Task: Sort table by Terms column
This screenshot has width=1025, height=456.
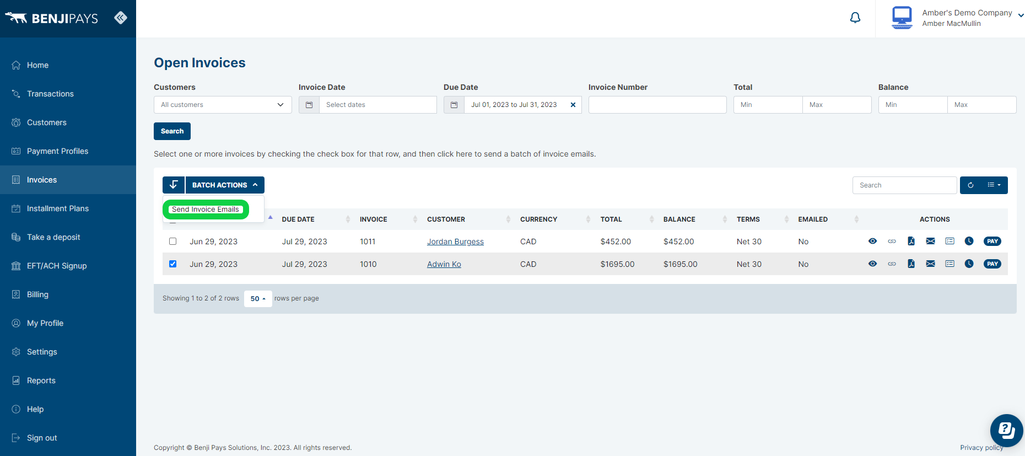Action: click(762, 219)
